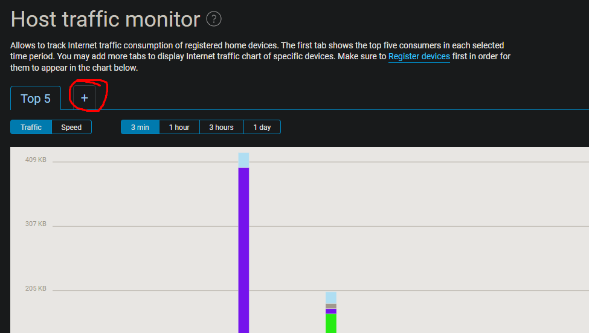Open the Register devices link

click(x=419, y=56)
